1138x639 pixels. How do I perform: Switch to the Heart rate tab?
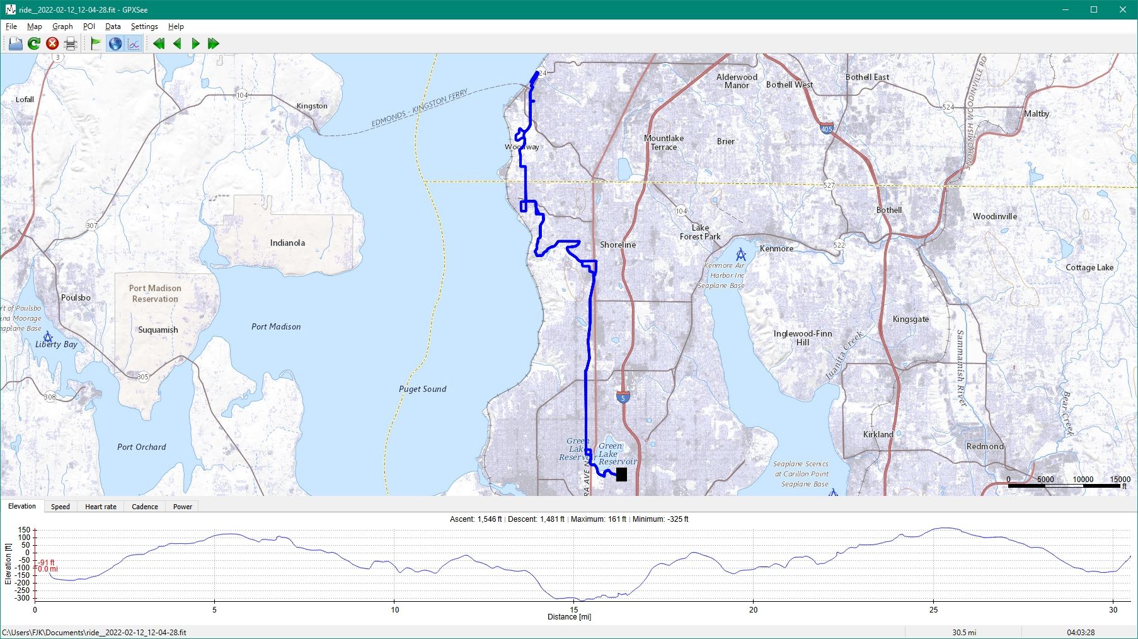(x=101, y=507)
